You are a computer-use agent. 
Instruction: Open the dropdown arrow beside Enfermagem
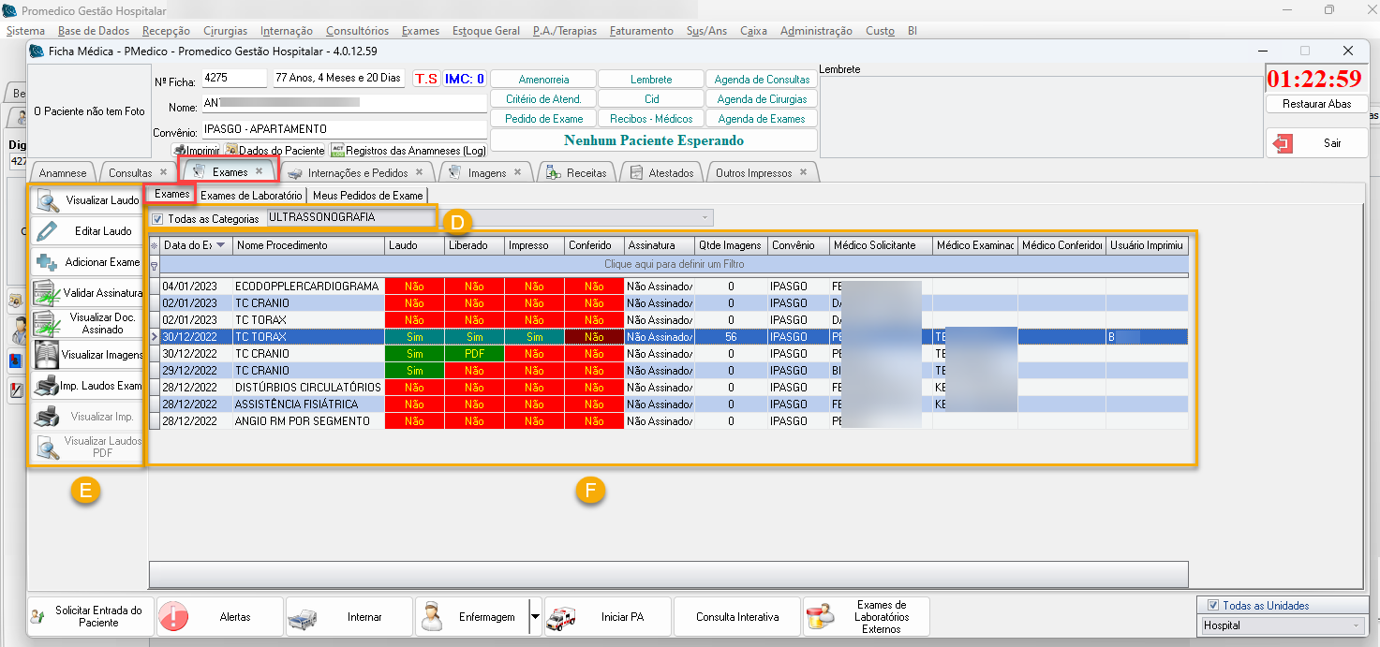tap(535, 617)
